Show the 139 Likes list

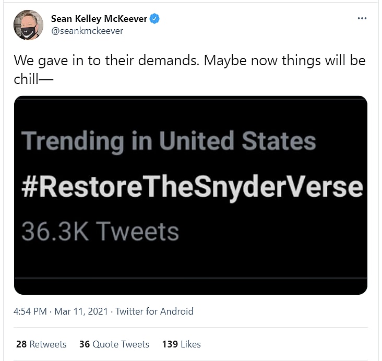tap(181, 344)
